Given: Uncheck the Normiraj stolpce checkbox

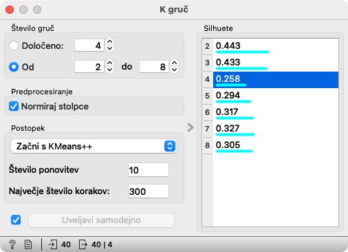Looking at the screenshot, I should tap(14, 106).
